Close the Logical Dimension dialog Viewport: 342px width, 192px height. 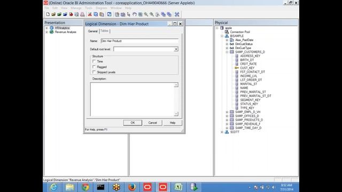pyautogui.click(x=181, y=23)
